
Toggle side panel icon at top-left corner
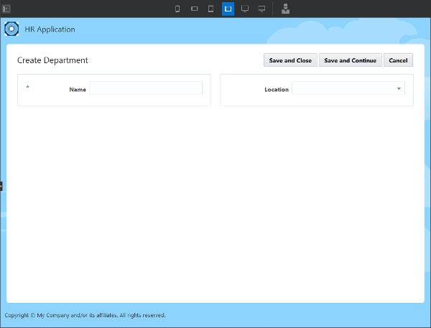[6, 9]
